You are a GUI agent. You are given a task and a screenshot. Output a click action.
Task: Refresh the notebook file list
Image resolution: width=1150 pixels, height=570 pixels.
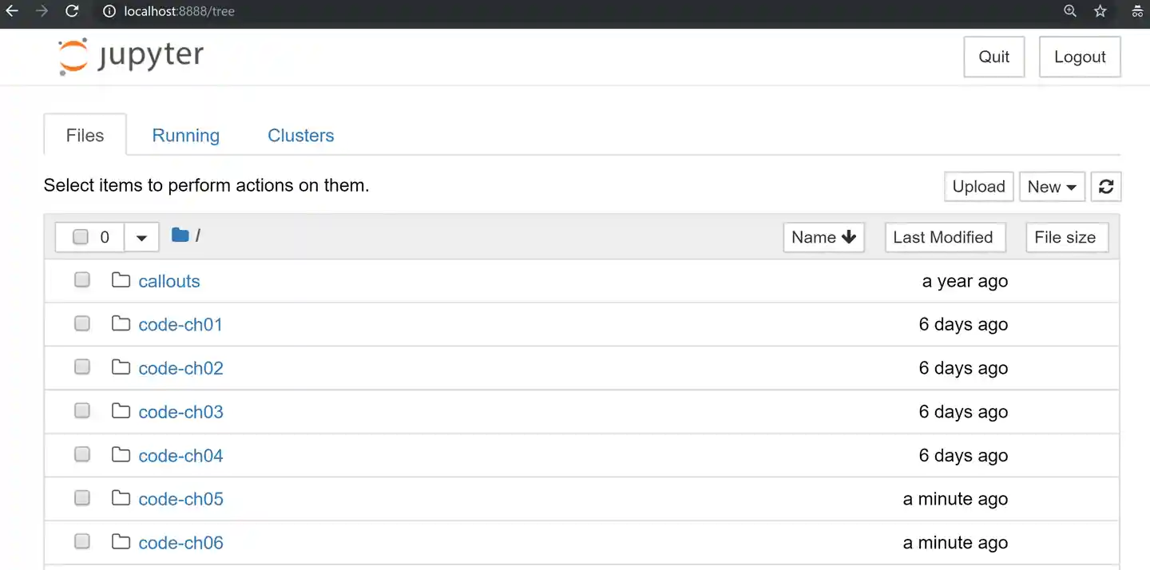1106,187
